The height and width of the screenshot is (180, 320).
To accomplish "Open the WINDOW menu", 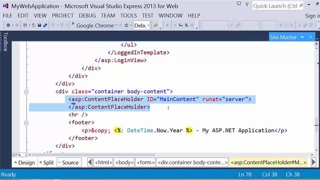I will 170,15.
